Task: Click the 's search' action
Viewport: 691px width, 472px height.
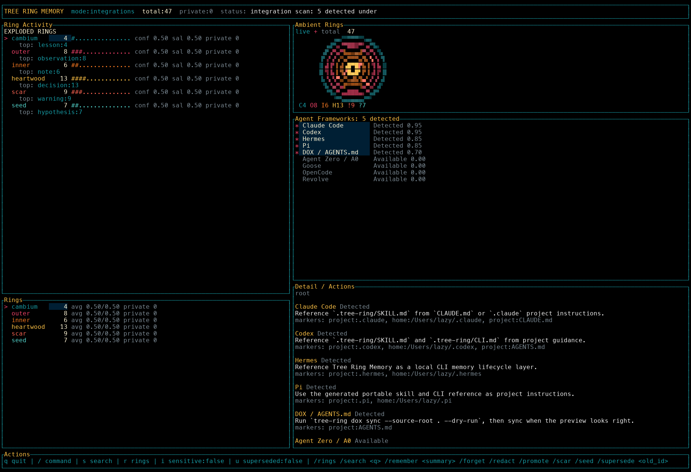Action: (x=97, y=461)
